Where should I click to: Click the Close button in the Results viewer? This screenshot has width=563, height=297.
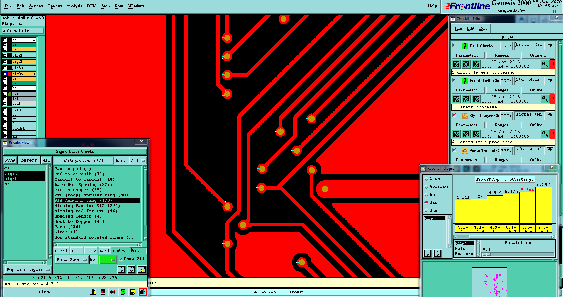[x=45, y=292]
